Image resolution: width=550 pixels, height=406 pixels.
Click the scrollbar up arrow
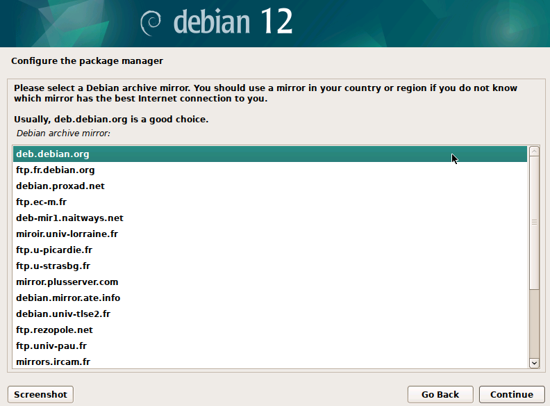(534, 152)
